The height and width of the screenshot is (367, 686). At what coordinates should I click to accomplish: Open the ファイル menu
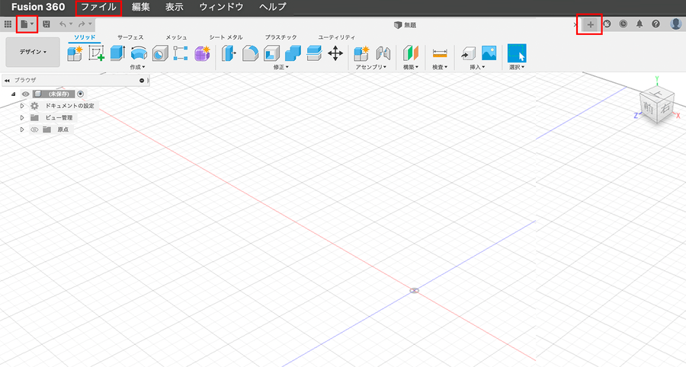click(x=98, y=7)
